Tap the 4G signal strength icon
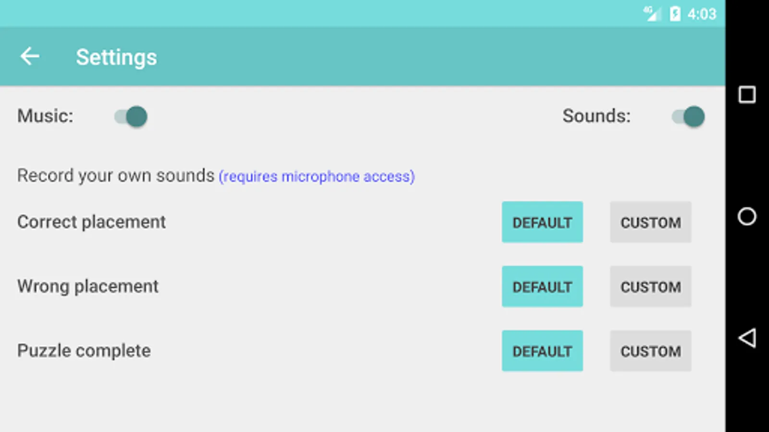This screenshot has height=432, width=769. pyautogui.click(x=652, y=14)
